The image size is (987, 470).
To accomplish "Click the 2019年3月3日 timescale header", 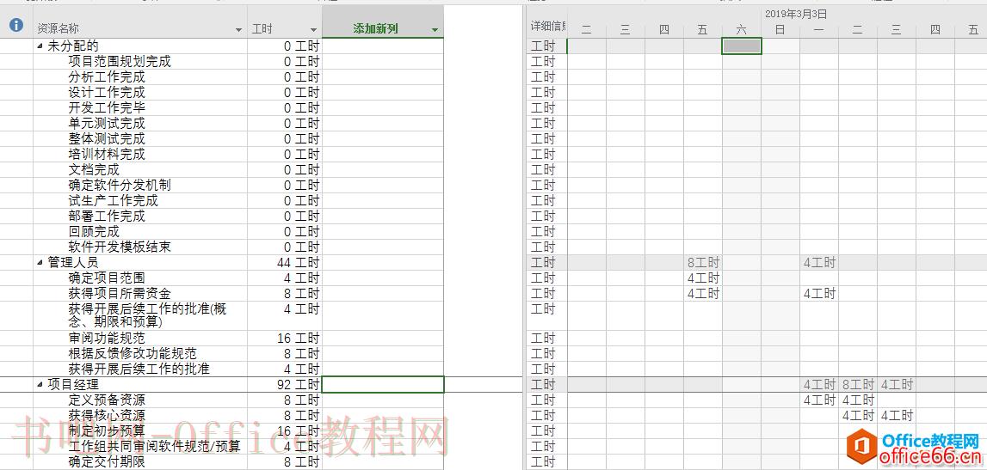I will (796, 13).
